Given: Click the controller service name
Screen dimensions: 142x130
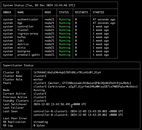Looking at the screenshot, I should click(25, 27).
